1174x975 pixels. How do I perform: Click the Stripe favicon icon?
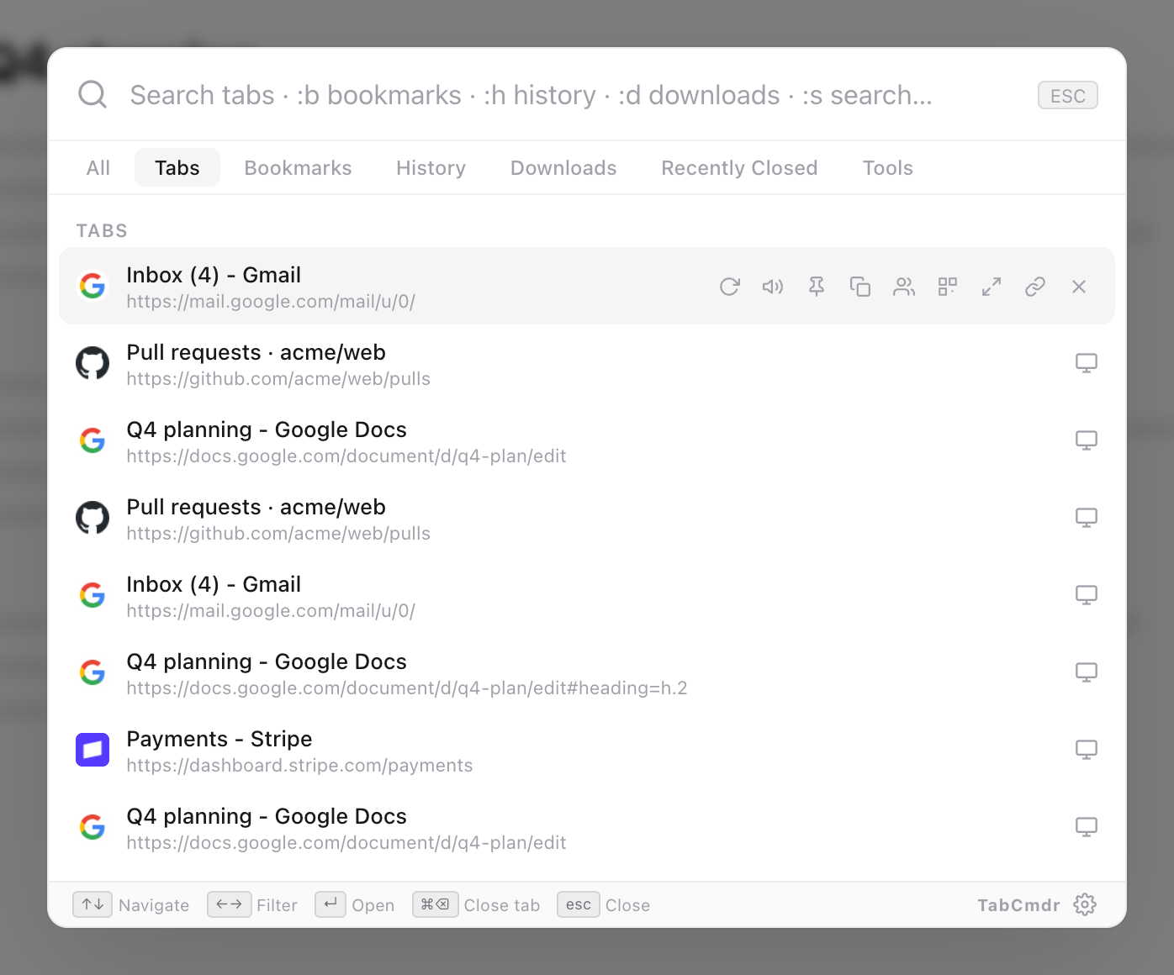point(93,750)
